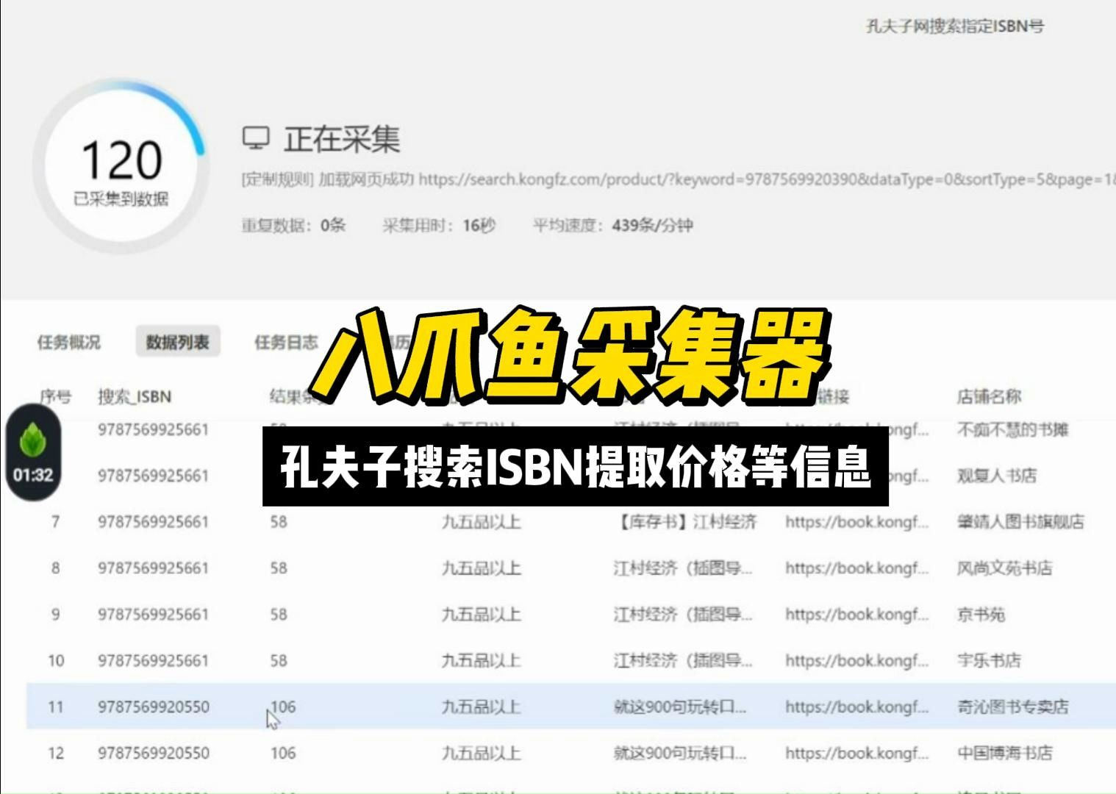The image size is (1116, 794).
Task: Click shop name 不痴不慧的书摊
Action: tap(1012, 429)
